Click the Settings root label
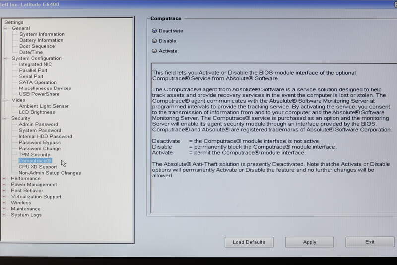The image size is (397, 265). [14, 22]
